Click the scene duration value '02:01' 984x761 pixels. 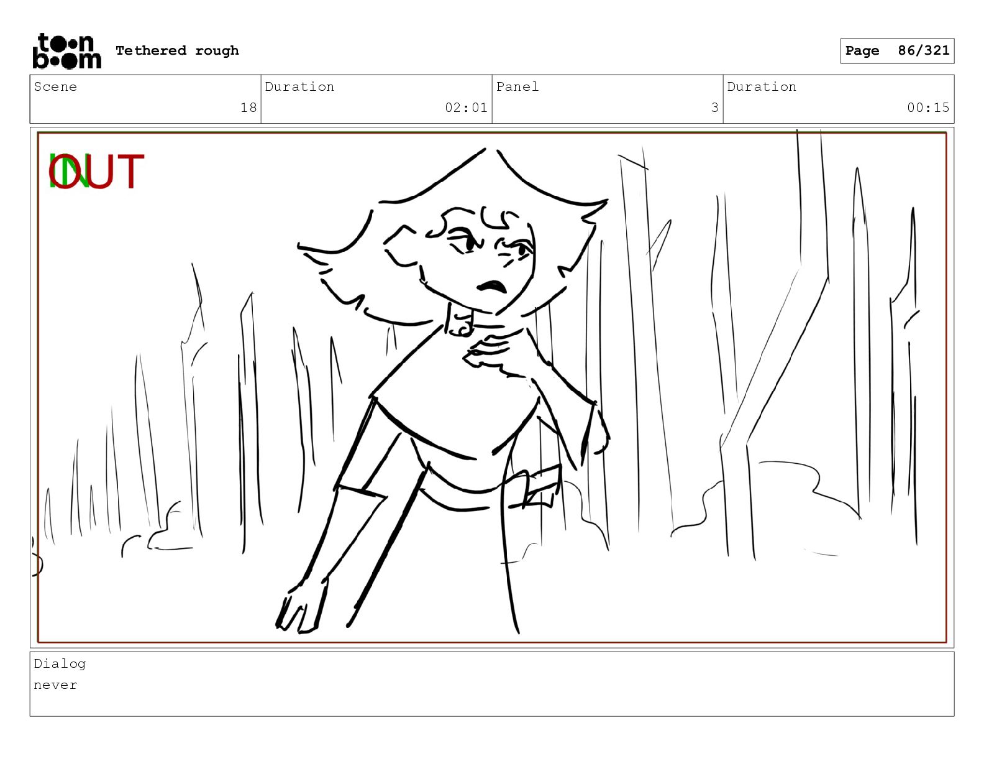tap(466, 108)
